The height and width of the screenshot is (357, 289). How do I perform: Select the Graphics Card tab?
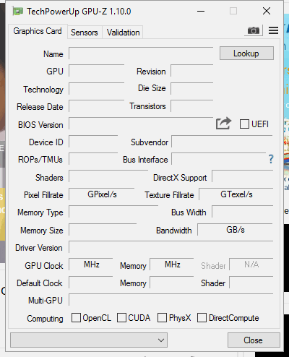(38, 31)
